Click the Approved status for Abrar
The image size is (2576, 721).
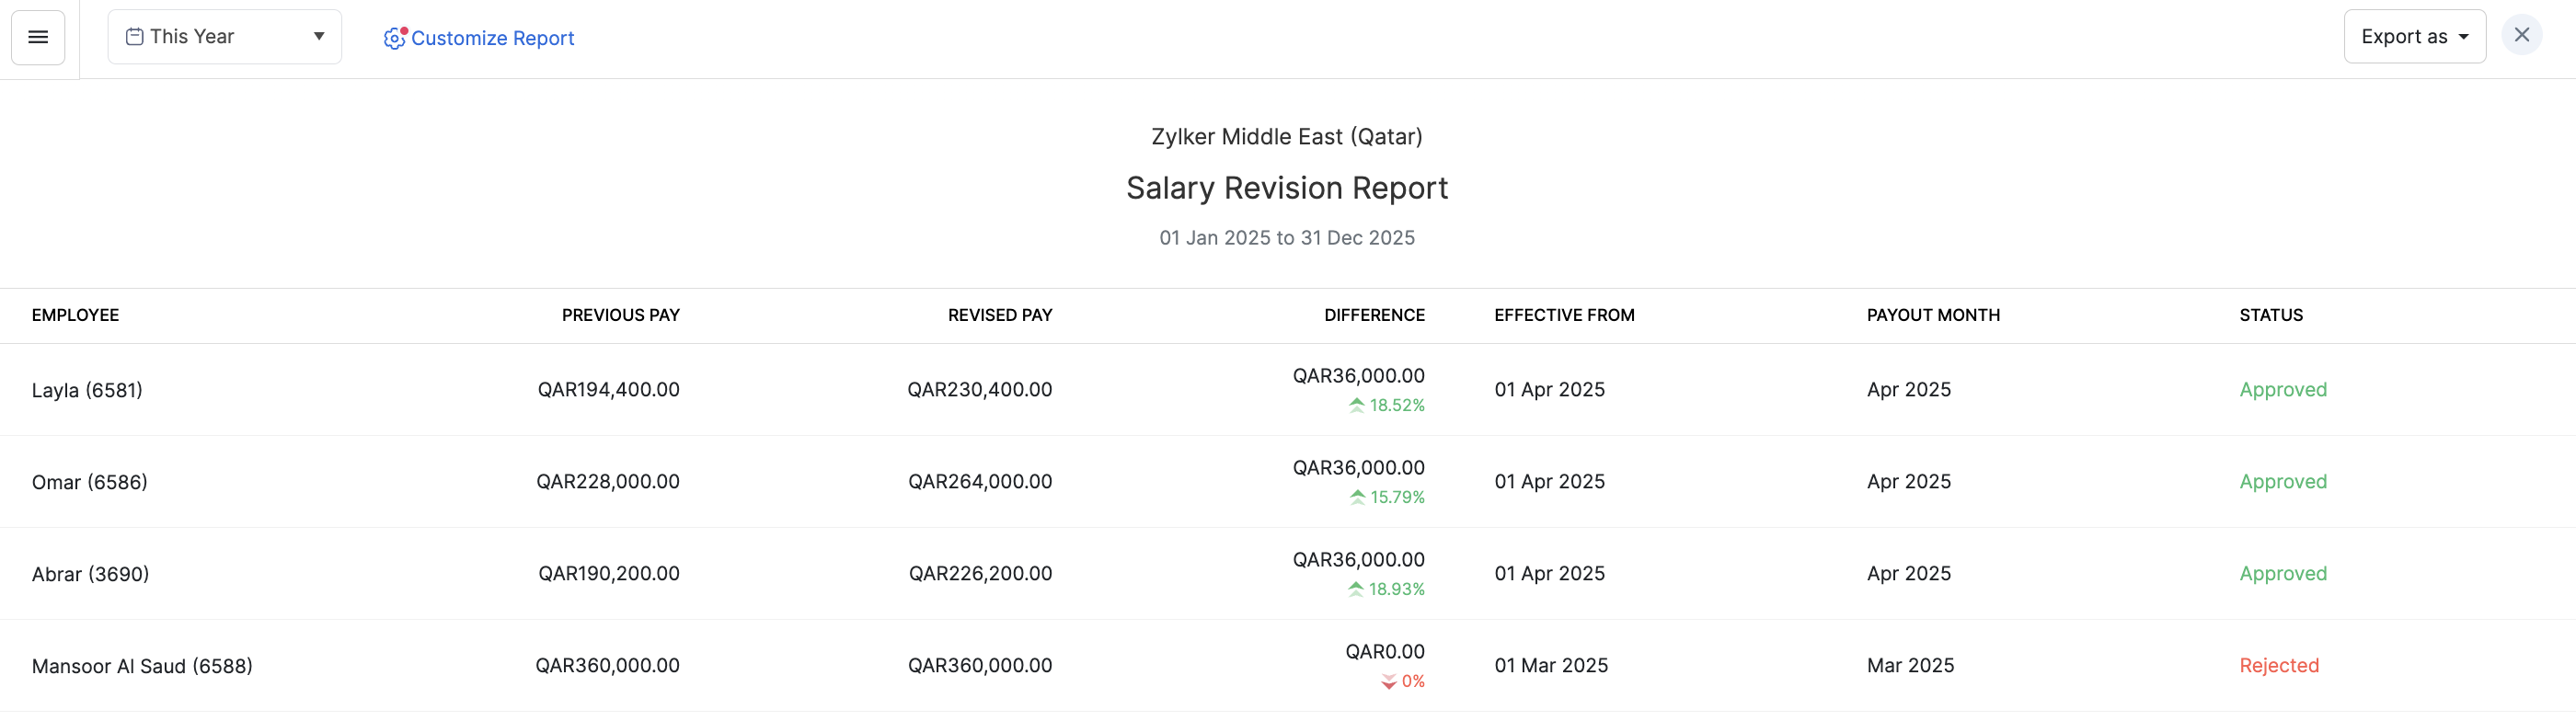(x=2282, y=574)
